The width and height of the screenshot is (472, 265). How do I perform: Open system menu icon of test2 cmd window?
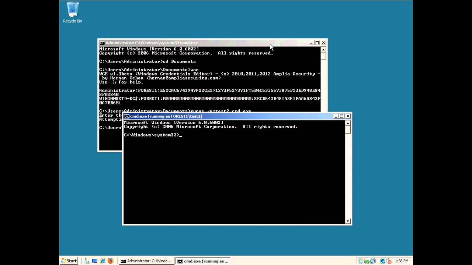(126, 116)
